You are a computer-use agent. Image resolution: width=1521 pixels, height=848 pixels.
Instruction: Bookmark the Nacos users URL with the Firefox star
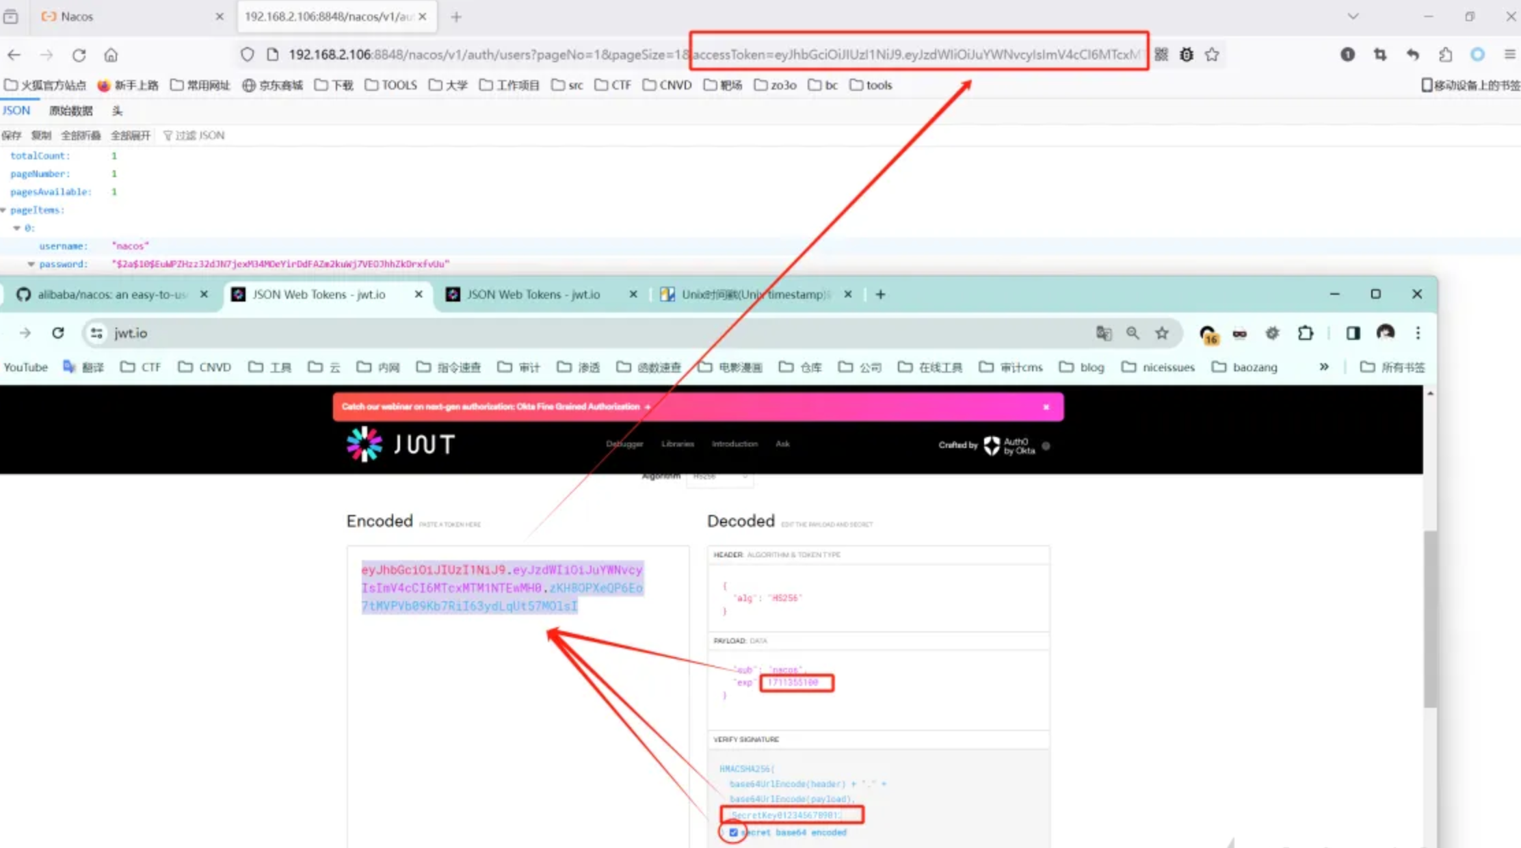pyautogui.click(x=1212, y=55)
